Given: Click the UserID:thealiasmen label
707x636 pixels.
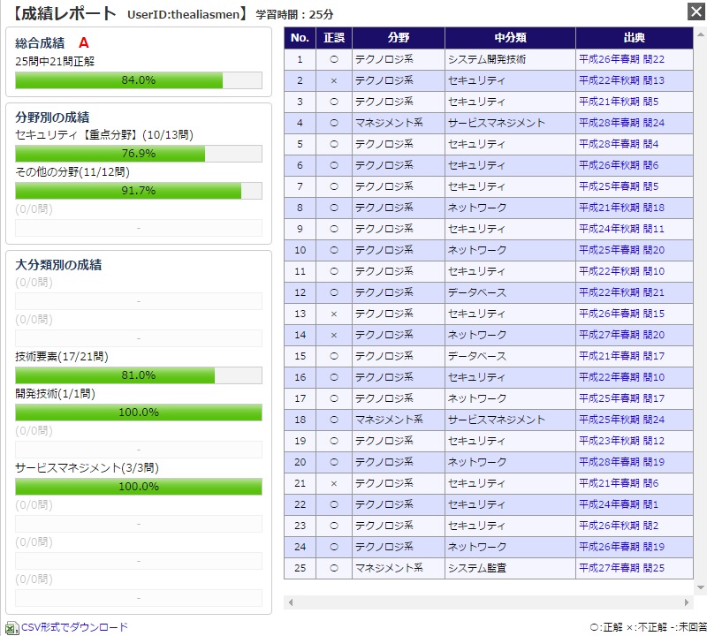Looking at the screenshot, I should [x=183, y=14].
